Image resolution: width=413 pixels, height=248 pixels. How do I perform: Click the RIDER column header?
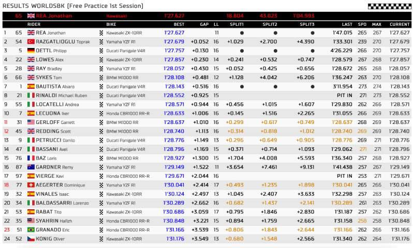[x=34, y=24]
